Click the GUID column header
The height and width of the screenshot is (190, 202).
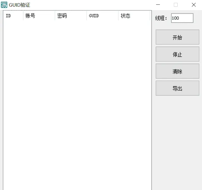(102, 16)
